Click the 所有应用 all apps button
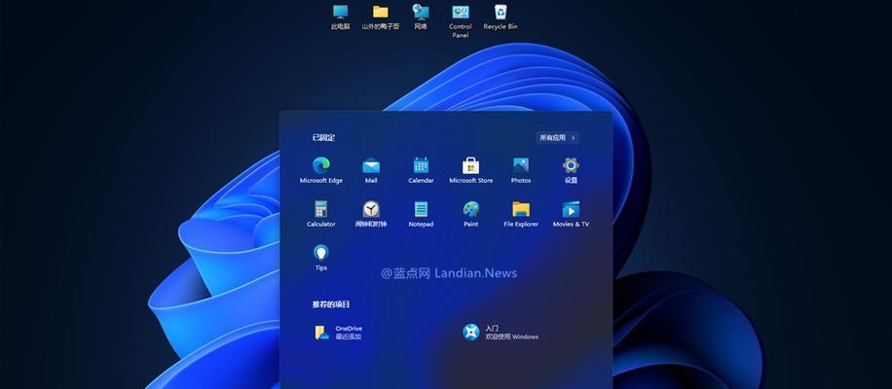The image size is (892, 389). pyautogui.click(x=557, y=137)
